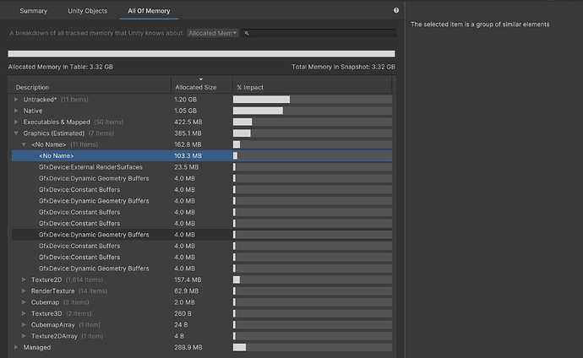Open the Allocated Memory dropdown
583x358 pixels.
tap(212, 33)
